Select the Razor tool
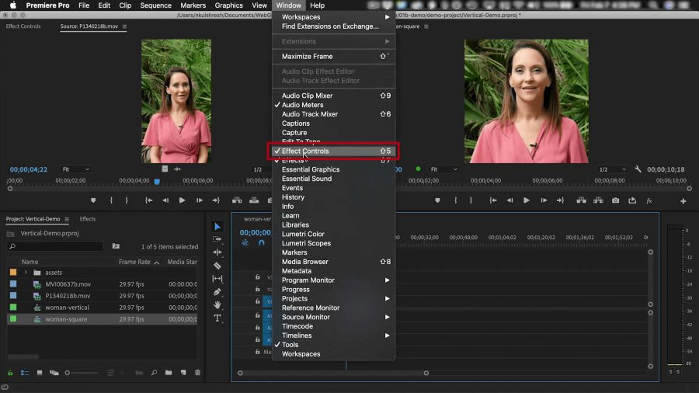 (217, 266)
